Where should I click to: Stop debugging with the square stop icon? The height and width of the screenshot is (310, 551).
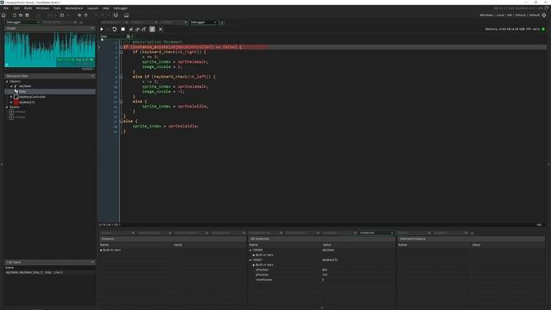(x=123, y=29)
